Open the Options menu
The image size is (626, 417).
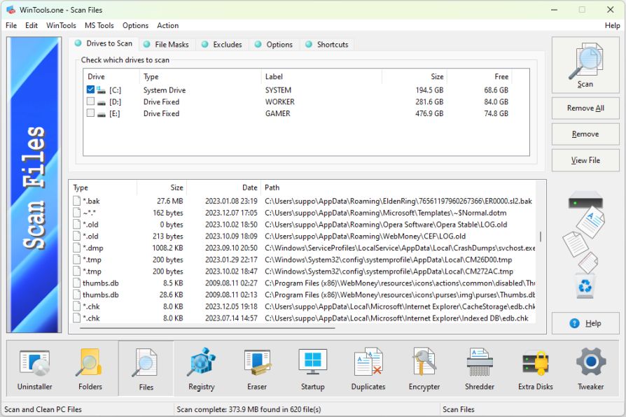135,26
